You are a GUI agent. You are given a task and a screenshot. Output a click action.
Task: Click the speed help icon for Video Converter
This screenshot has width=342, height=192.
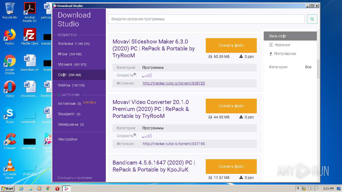[x=135, y=135]
